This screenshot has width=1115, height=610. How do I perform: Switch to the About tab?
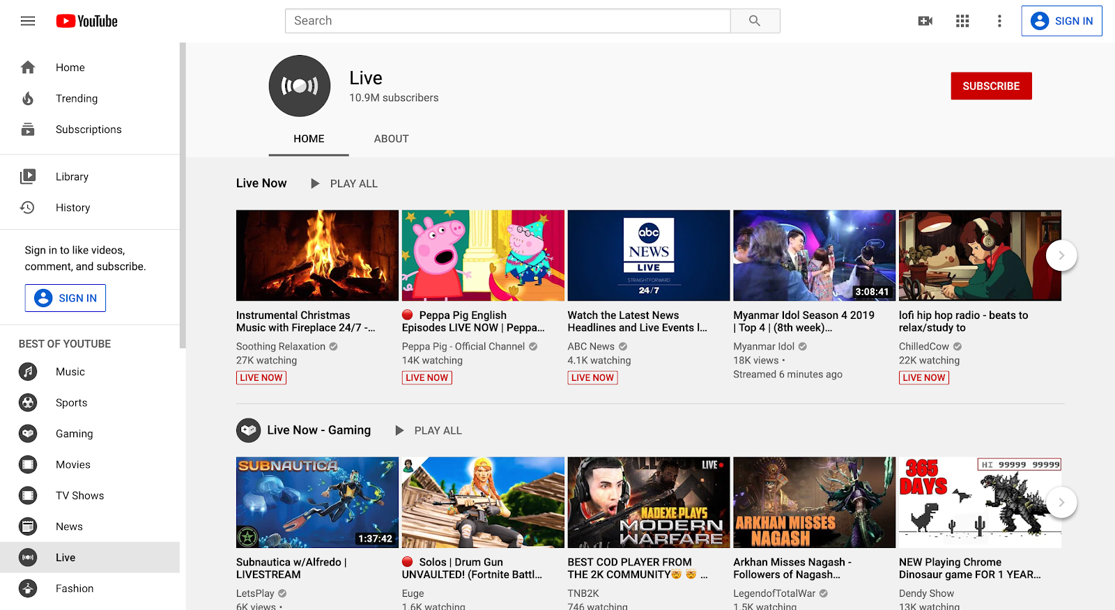(x=391, y=139)
